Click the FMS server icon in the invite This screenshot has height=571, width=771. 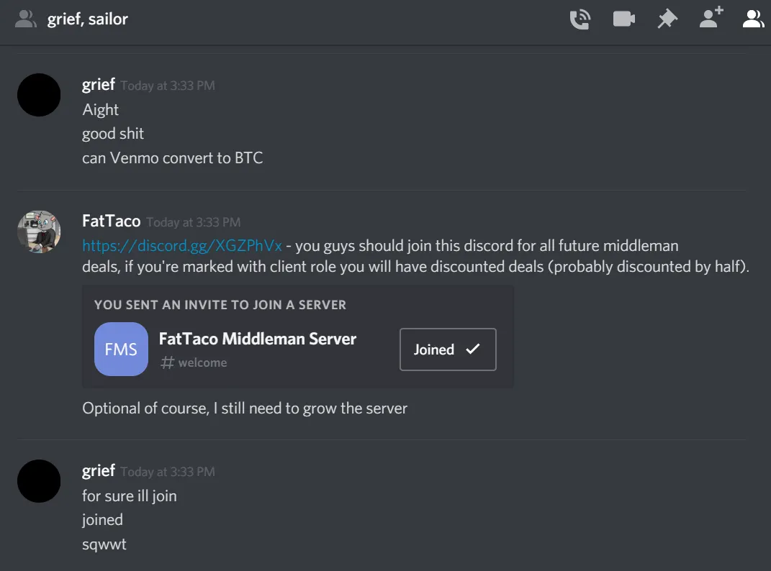click(x=121, y=350)
